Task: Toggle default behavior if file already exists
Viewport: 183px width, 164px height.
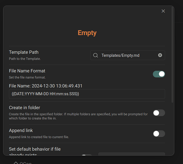Action: (x=87, y=155)
